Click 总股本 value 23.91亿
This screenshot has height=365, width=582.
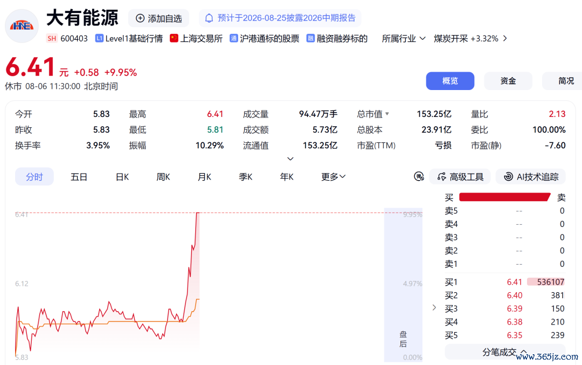point(436,130)
